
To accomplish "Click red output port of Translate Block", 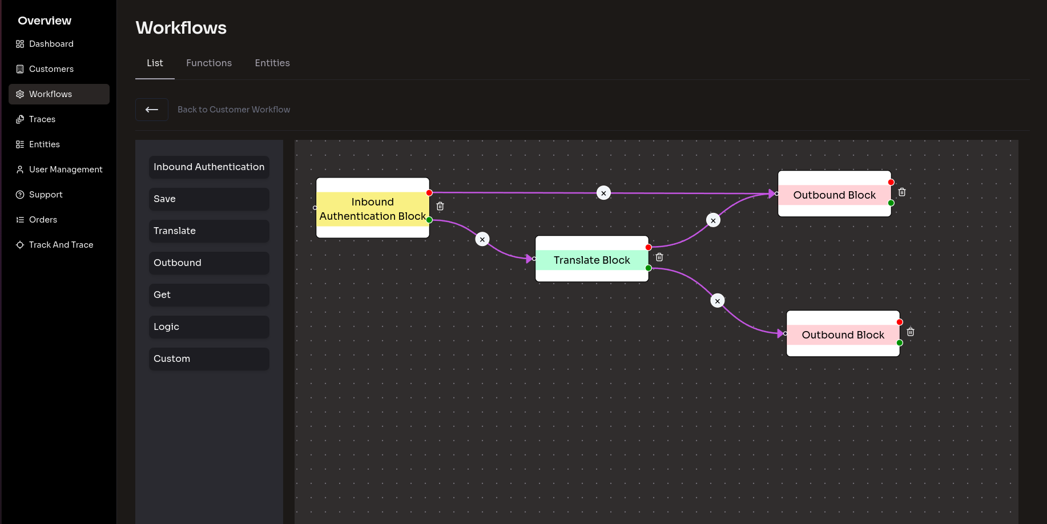I will pos(649,247).
